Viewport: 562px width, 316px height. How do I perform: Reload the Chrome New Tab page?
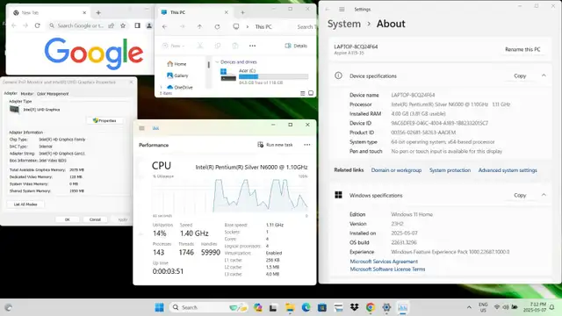(37, 25)
